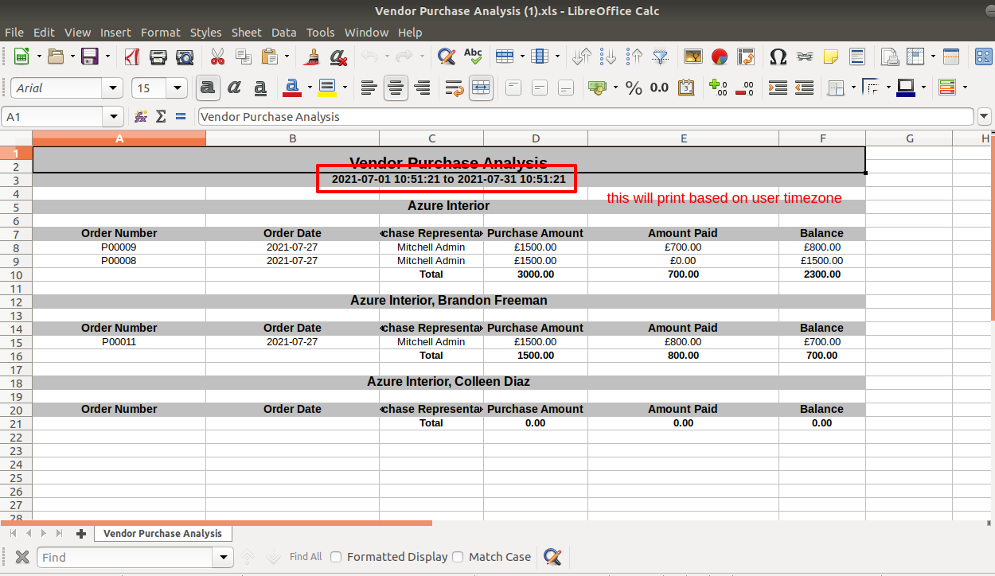This screenshot has width=995, height=576.
Task: Toggle Bold formatting
Action: [x=209, y=88]
